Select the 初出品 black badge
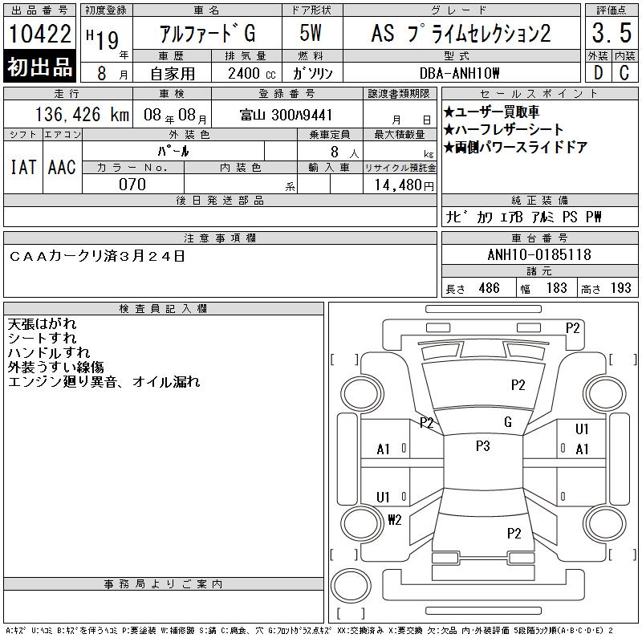Viewport: 642px width, 642px height. point(40,67)
